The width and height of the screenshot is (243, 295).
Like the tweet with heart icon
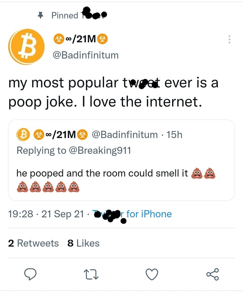tap(152, 274)
